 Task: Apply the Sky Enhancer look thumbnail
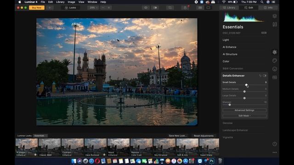click(164, 147)
